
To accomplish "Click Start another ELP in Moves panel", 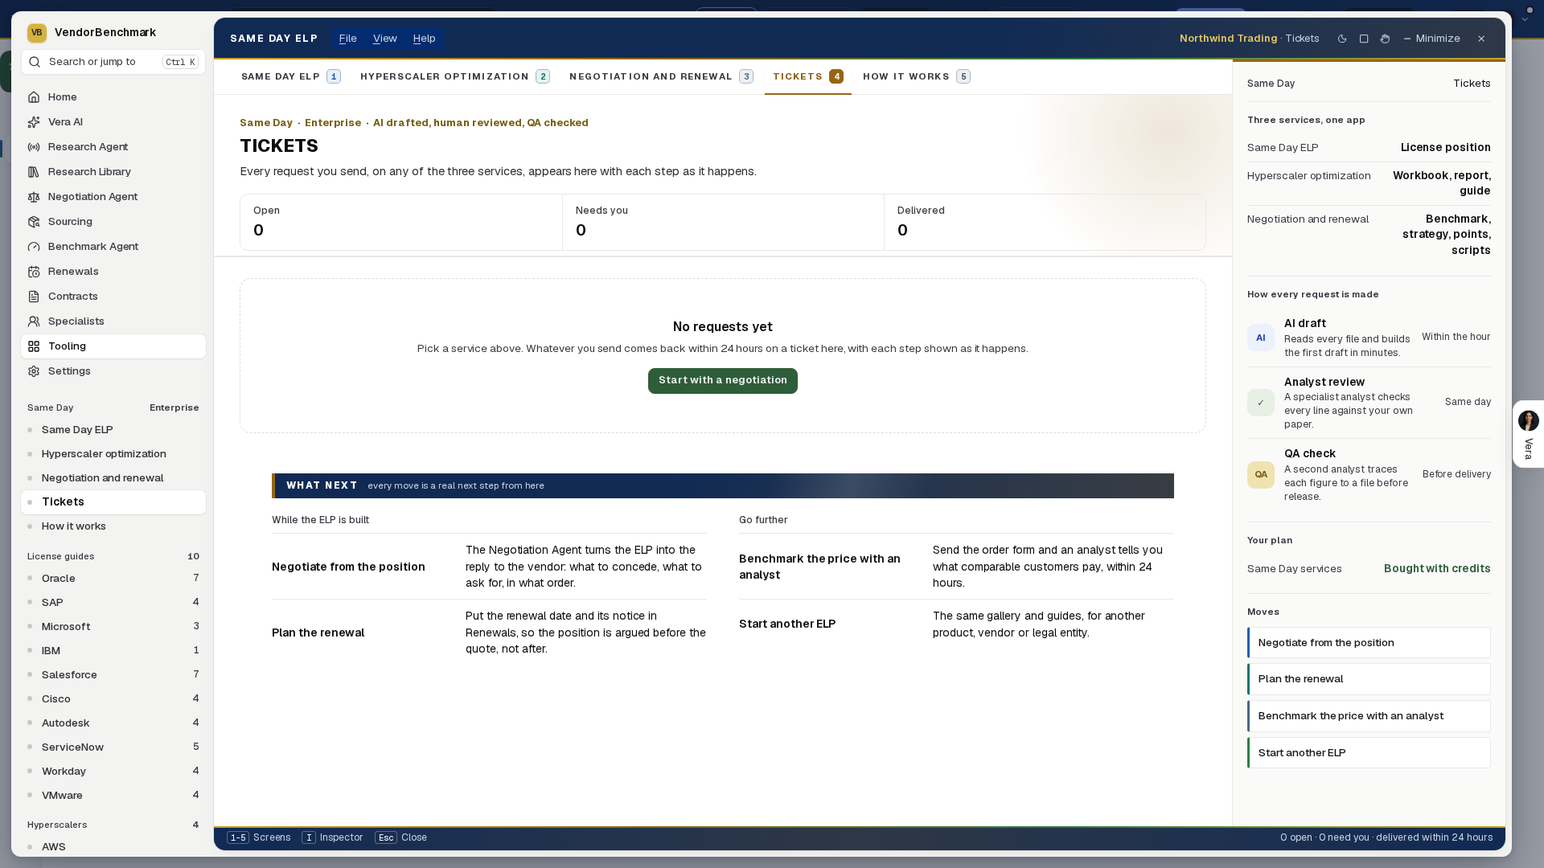I will coord(1369,753).
